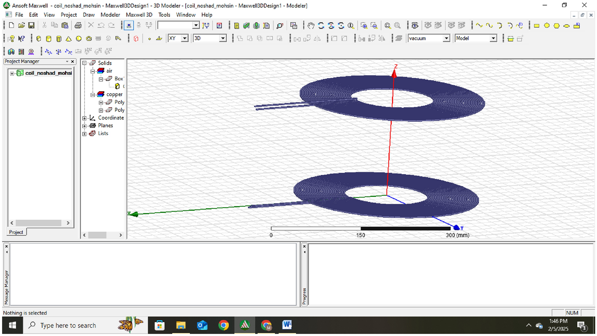Image resolution: width=597 pixels, height=336 pixels.
Task: Open the Validation Check tool
Action: click(x=246, y=25)
